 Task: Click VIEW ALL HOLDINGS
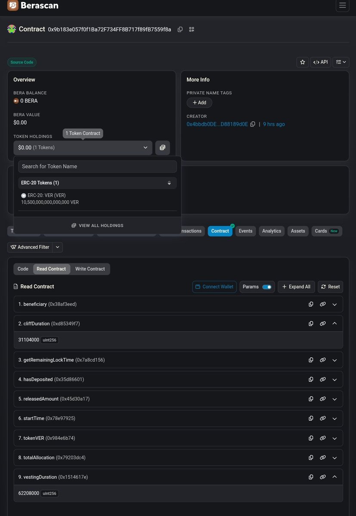tap(97, 225)
